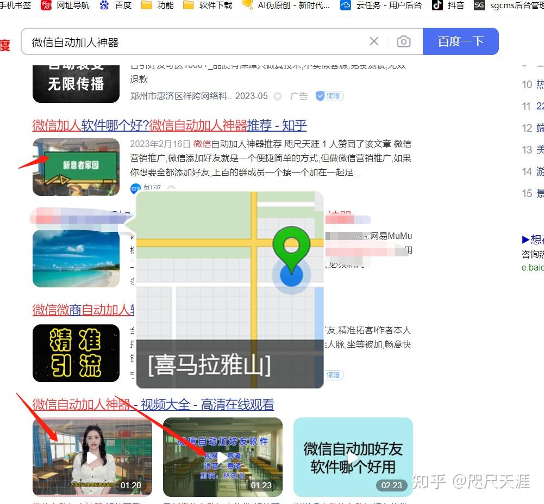This screenshot has height=504, width=544.
Task: Open the 功能 bookmark folder
Action: coord(158,5)
